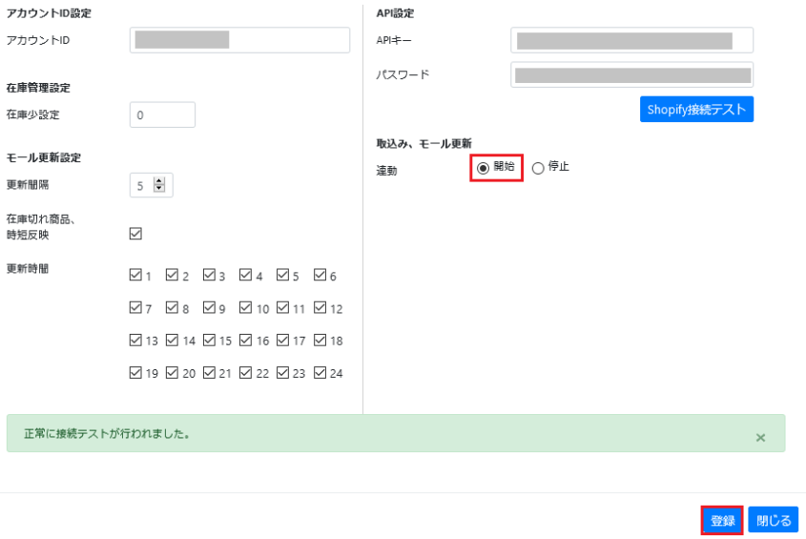Dismiss the green connection test success alert
The height and width of the screenshot is (539, 806).
pos(760,438)
